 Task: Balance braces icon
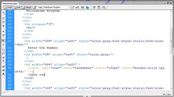4,35
